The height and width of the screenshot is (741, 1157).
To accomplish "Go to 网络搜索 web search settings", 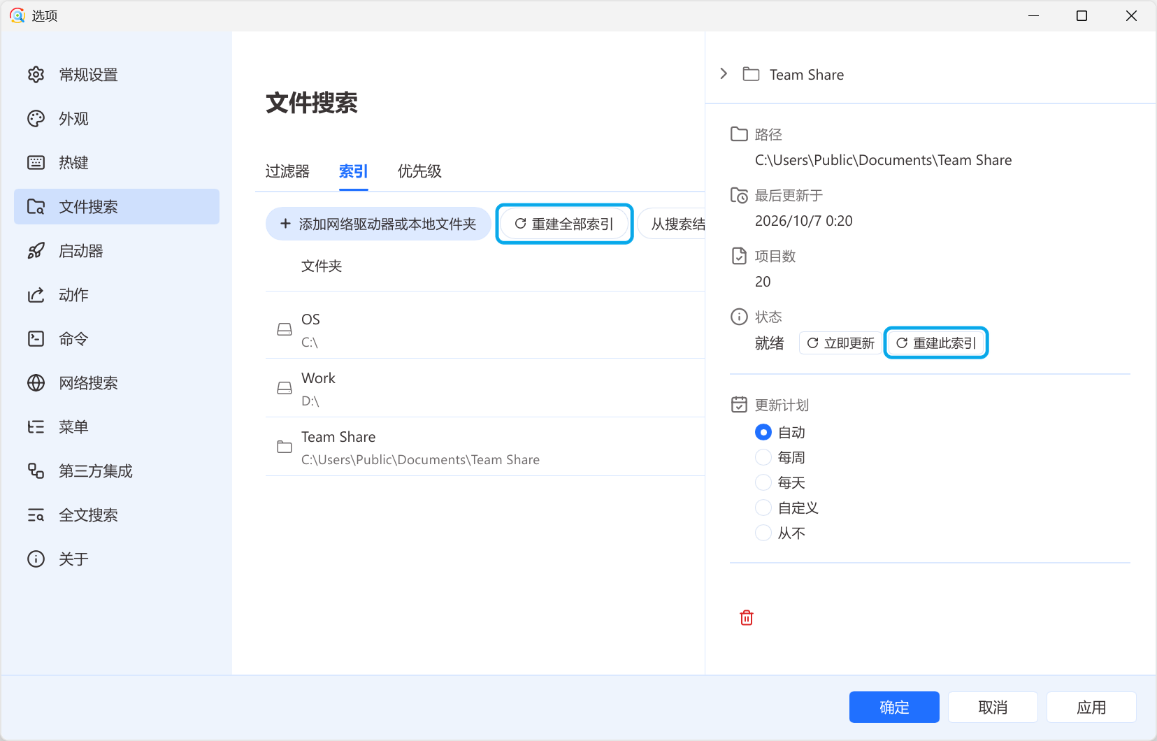I will [117, 383].
